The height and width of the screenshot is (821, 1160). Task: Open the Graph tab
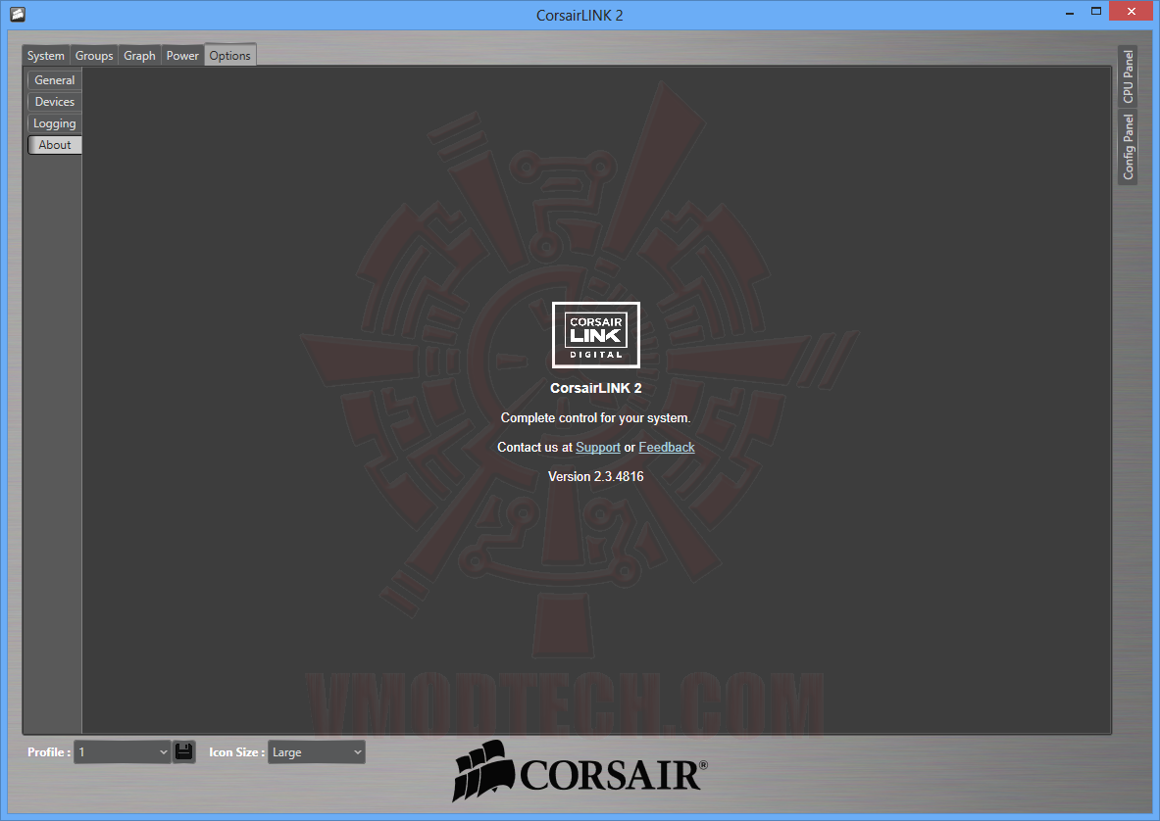coord(139,56)
